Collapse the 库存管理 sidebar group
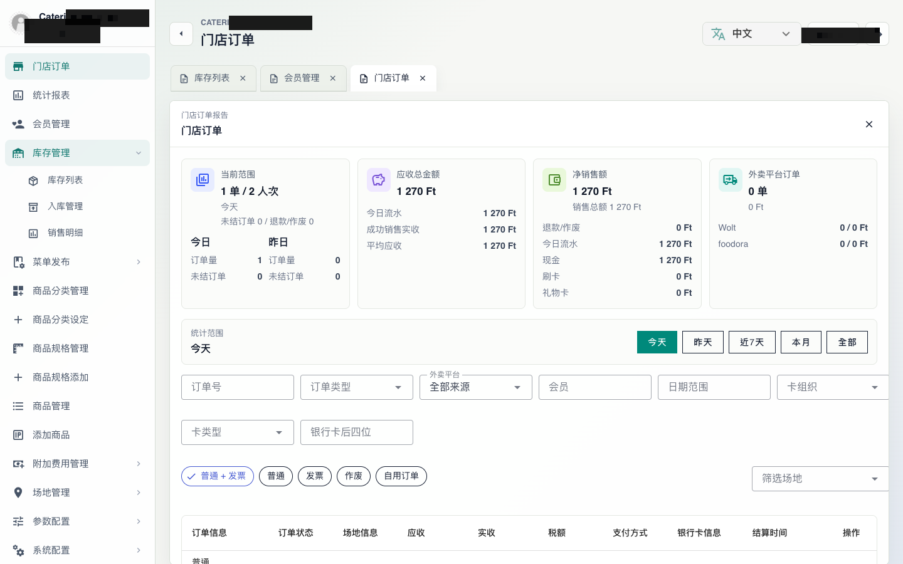 click(77, 153)
